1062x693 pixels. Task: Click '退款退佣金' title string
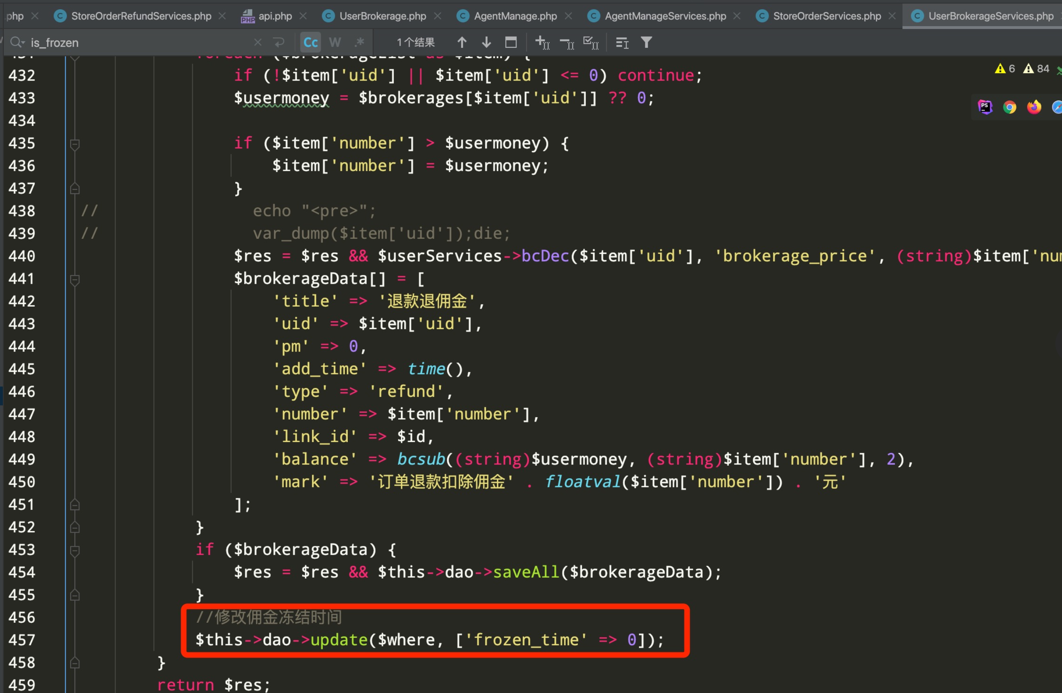427,302
